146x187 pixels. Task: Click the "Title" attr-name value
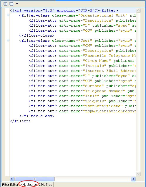point(91,96)
